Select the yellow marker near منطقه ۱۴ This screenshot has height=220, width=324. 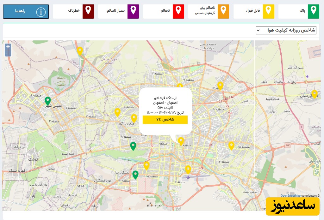click(x=220, y=85)
